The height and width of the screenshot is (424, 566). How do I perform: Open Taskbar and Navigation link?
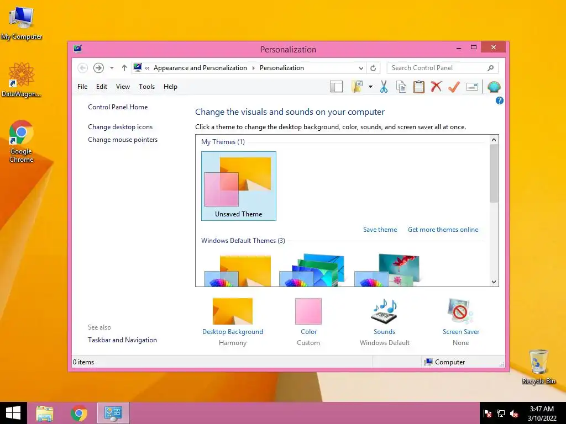122,340
